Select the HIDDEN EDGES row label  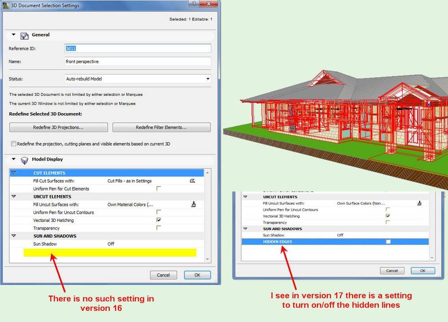click(x=278, y=241)
